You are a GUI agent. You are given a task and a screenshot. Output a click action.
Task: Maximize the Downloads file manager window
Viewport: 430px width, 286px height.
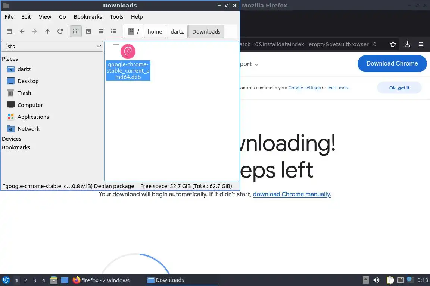pos(227,6)
